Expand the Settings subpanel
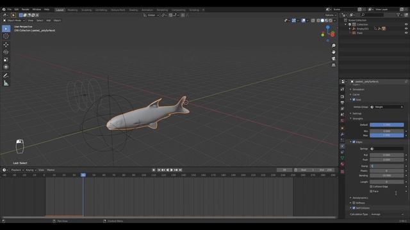 tap(357, 114)
